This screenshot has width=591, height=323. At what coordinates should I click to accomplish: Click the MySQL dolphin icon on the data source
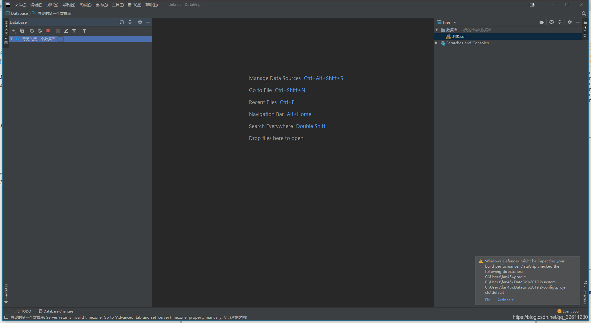[18, 39]
